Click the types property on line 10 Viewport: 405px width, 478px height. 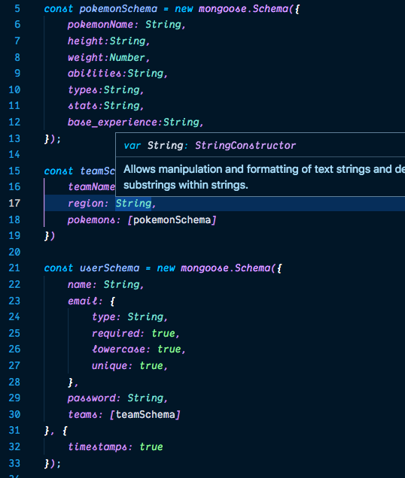[x=83, y=90]
